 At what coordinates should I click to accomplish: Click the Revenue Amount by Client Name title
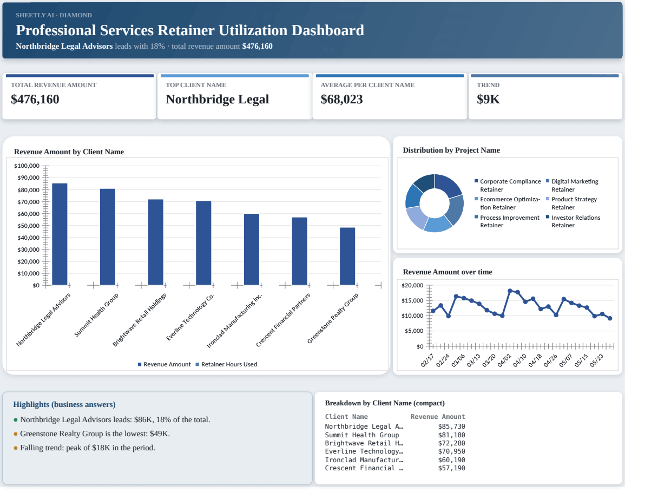(69, 152)
